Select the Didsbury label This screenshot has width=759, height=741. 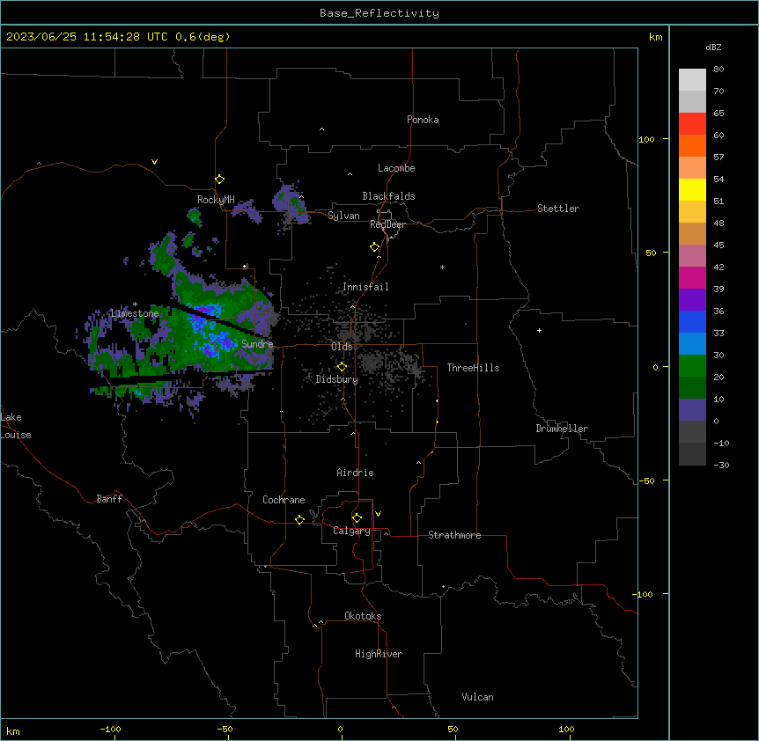tap(336, 379)
